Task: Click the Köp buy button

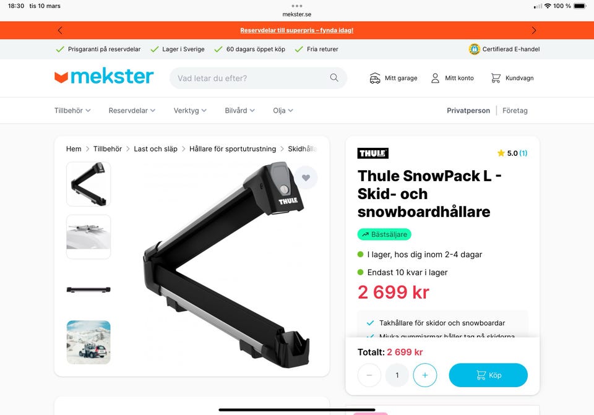Action: coord(488,375)
